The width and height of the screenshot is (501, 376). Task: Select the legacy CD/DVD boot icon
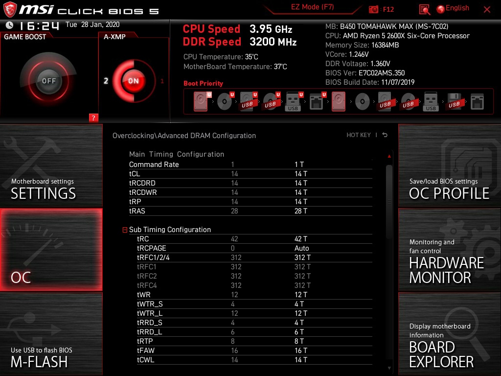[363, 102]
